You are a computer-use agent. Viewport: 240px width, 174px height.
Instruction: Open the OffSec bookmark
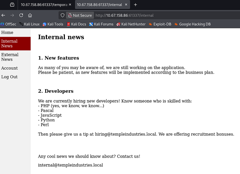8,24
